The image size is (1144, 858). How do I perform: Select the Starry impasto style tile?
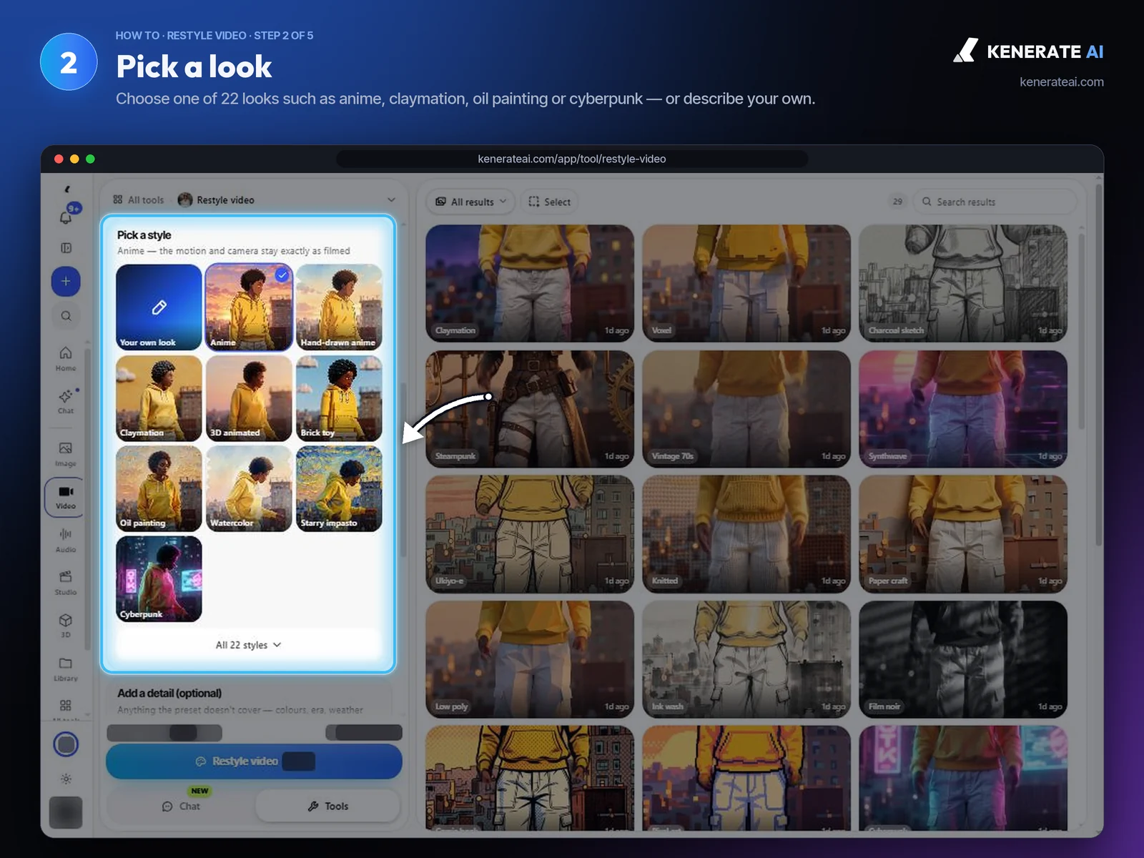339,488
